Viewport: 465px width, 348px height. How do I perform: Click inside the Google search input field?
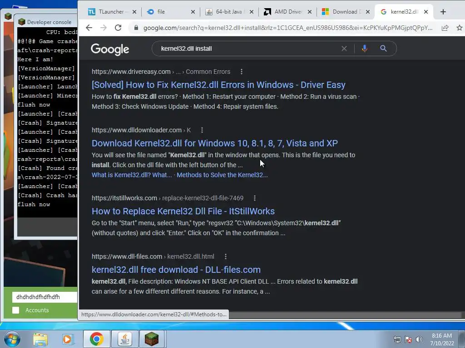pos(249,48)
